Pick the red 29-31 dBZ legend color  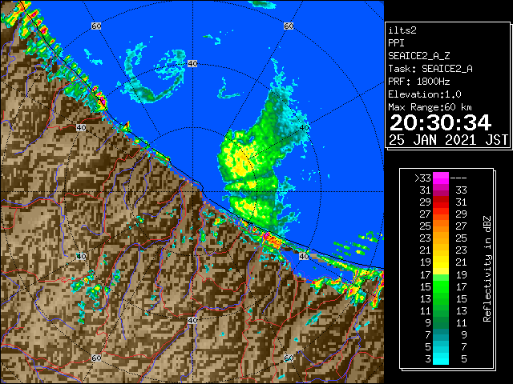coord(441,202)
